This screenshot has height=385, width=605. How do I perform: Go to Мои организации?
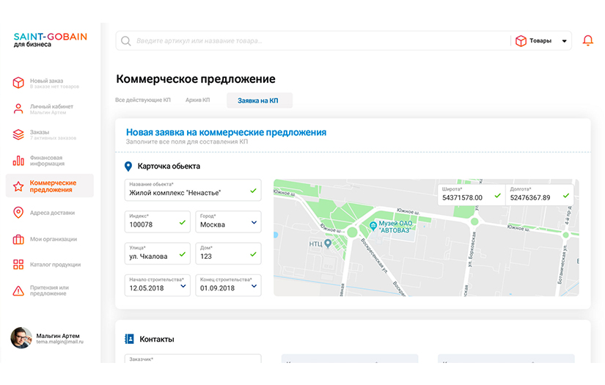[x=49, y=239]
